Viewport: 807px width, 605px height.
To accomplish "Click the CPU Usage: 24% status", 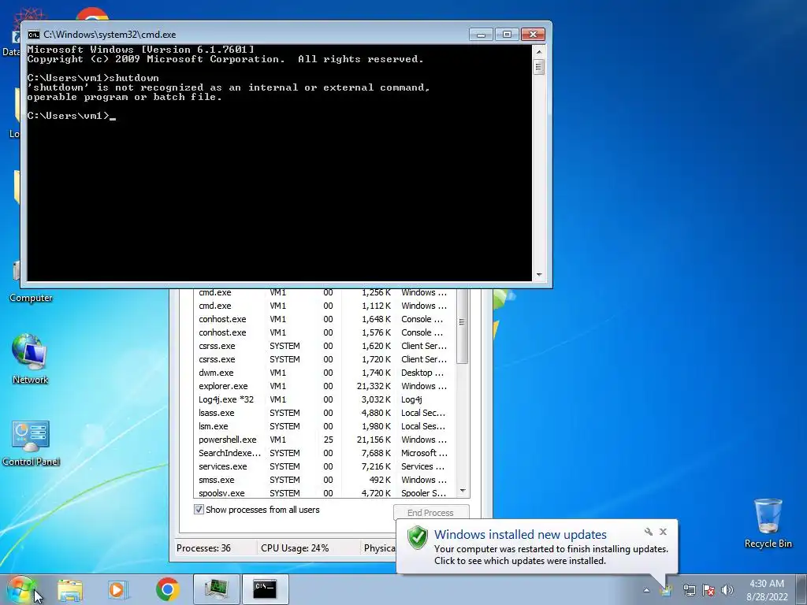I will (295, 548).
